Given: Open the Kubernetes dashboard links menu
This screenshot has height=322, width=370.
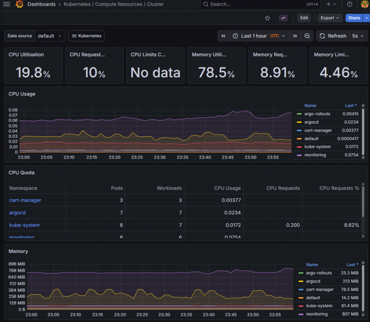Looking at the screenshot, I should pos(86,36).
